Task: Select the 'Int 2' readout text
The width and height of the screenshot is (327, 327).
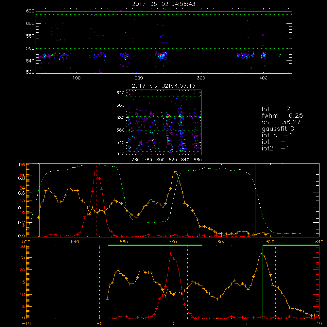Action: pyautogui.click(x=276, y=109)
